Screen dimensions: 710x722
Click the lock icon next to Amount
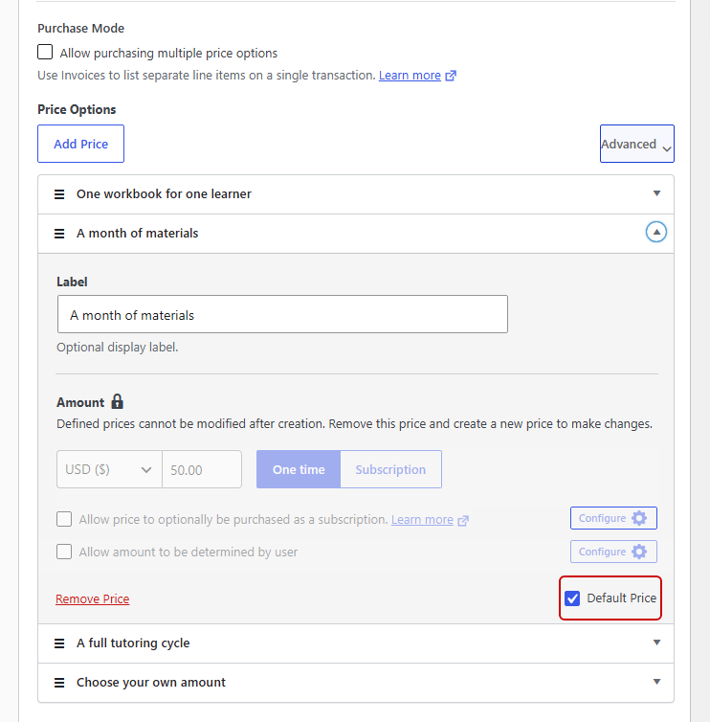point(118,401)
